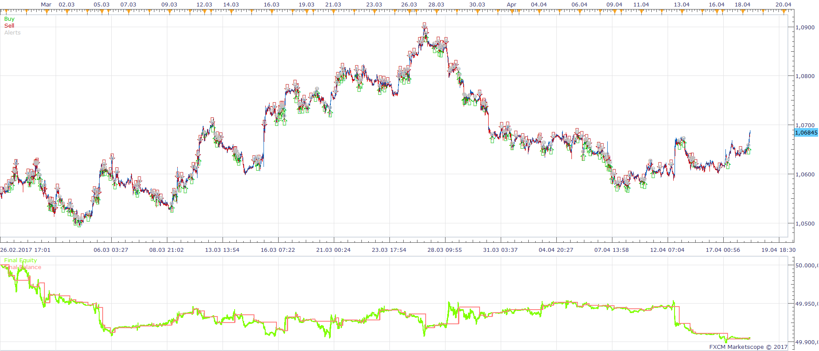Image resolution: width=819 pixels, height=351 pixels.
Task: Click the 23.03 17:54 time label
Action: (389, 250)
